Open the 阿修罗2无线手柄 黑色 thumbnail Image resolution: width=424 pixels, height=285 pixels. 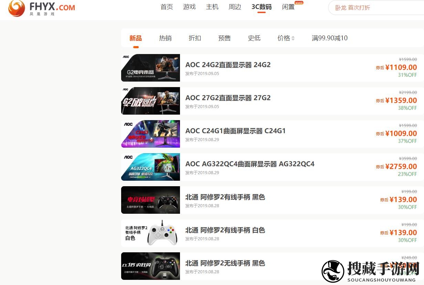coord(150,266)
